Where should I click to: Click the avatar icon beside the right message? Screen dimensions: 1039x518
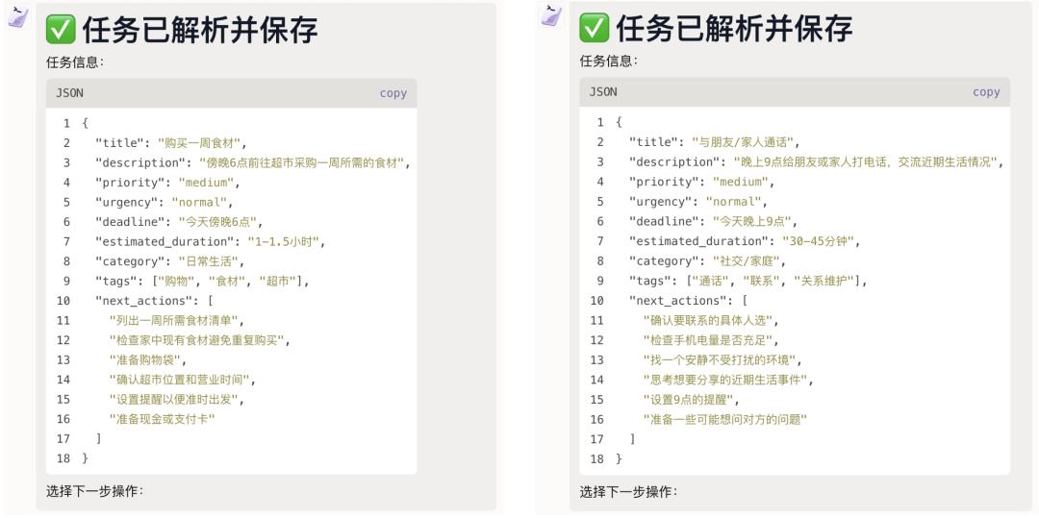point(551,16)
